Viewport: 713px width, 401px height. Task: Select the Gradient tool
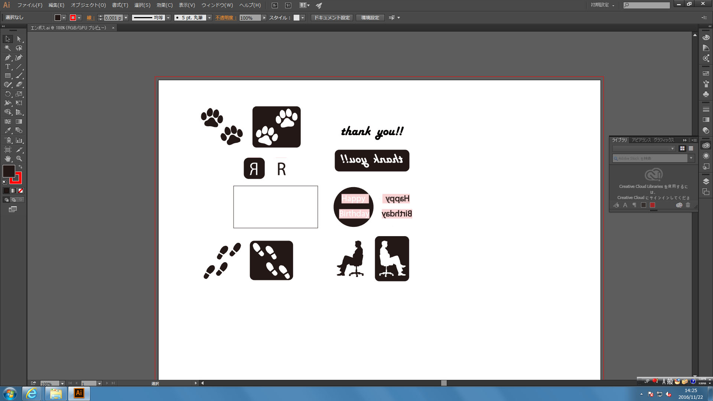pyautogui.click(x=19, y=121)
